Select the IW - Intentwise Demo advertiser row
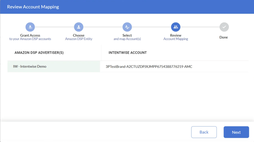 (x=54, y=67)
